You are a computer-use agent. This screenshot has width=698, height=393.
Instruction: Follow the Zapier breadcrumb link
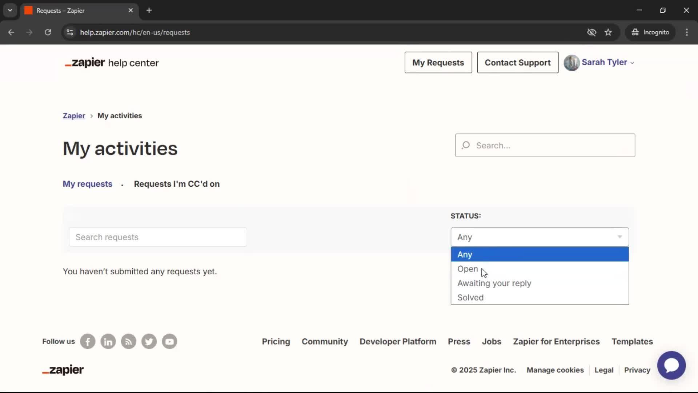click(74, 116)
